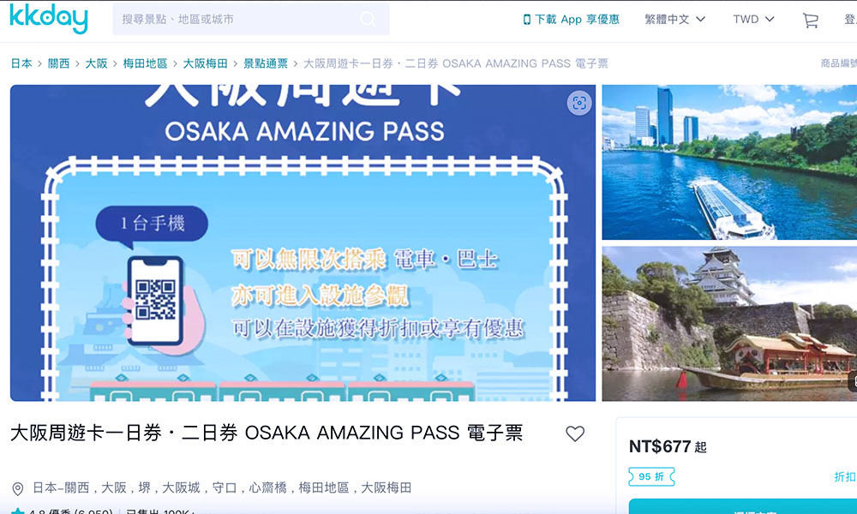This screenshot has width=857, height=514.
Task: Expand the 繁體中文 language dropdown
Action: pyautogui.click(x=675, y=20)
